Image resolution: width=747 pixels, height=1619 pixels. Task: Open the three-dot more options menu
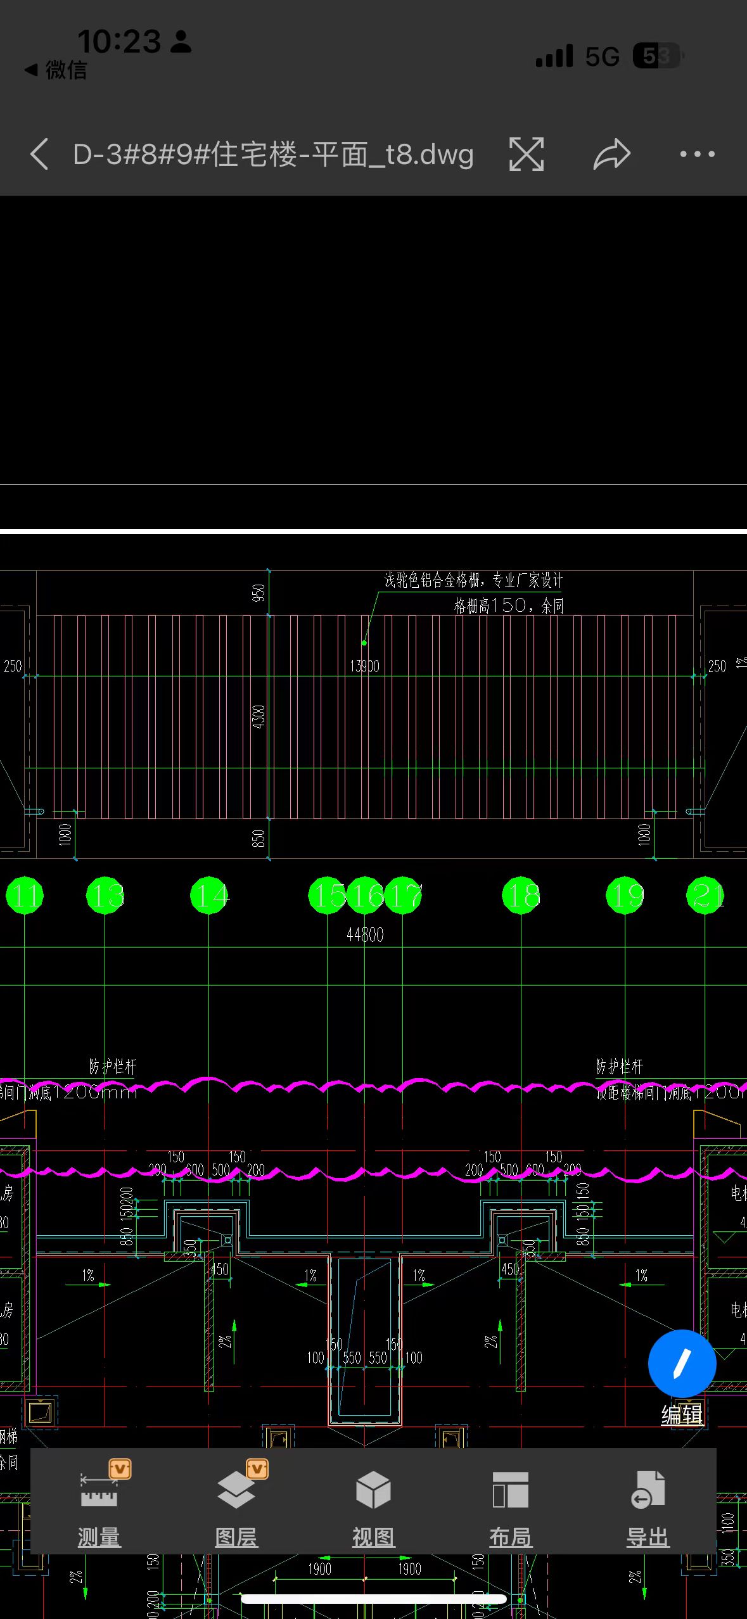697,154
